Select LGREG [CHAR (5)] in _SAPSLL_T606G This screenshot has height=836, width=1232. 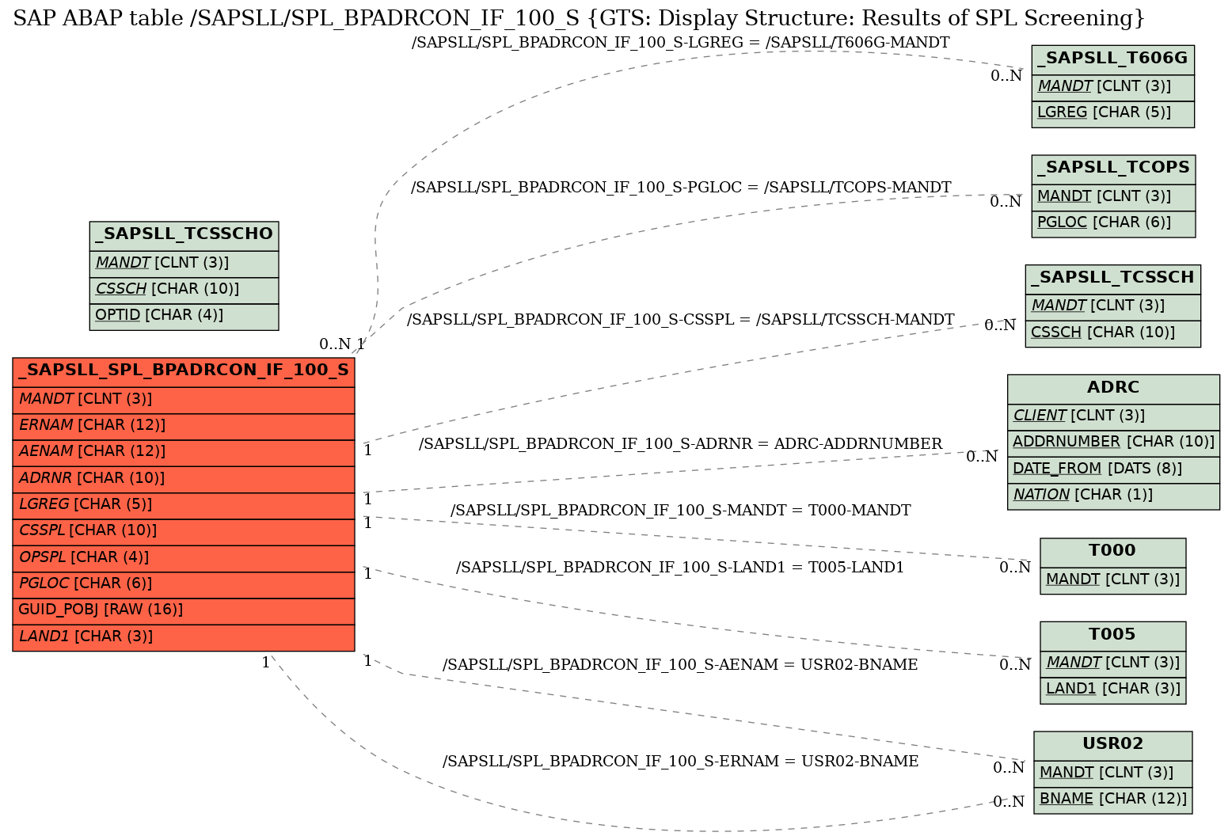[1112, 113]
